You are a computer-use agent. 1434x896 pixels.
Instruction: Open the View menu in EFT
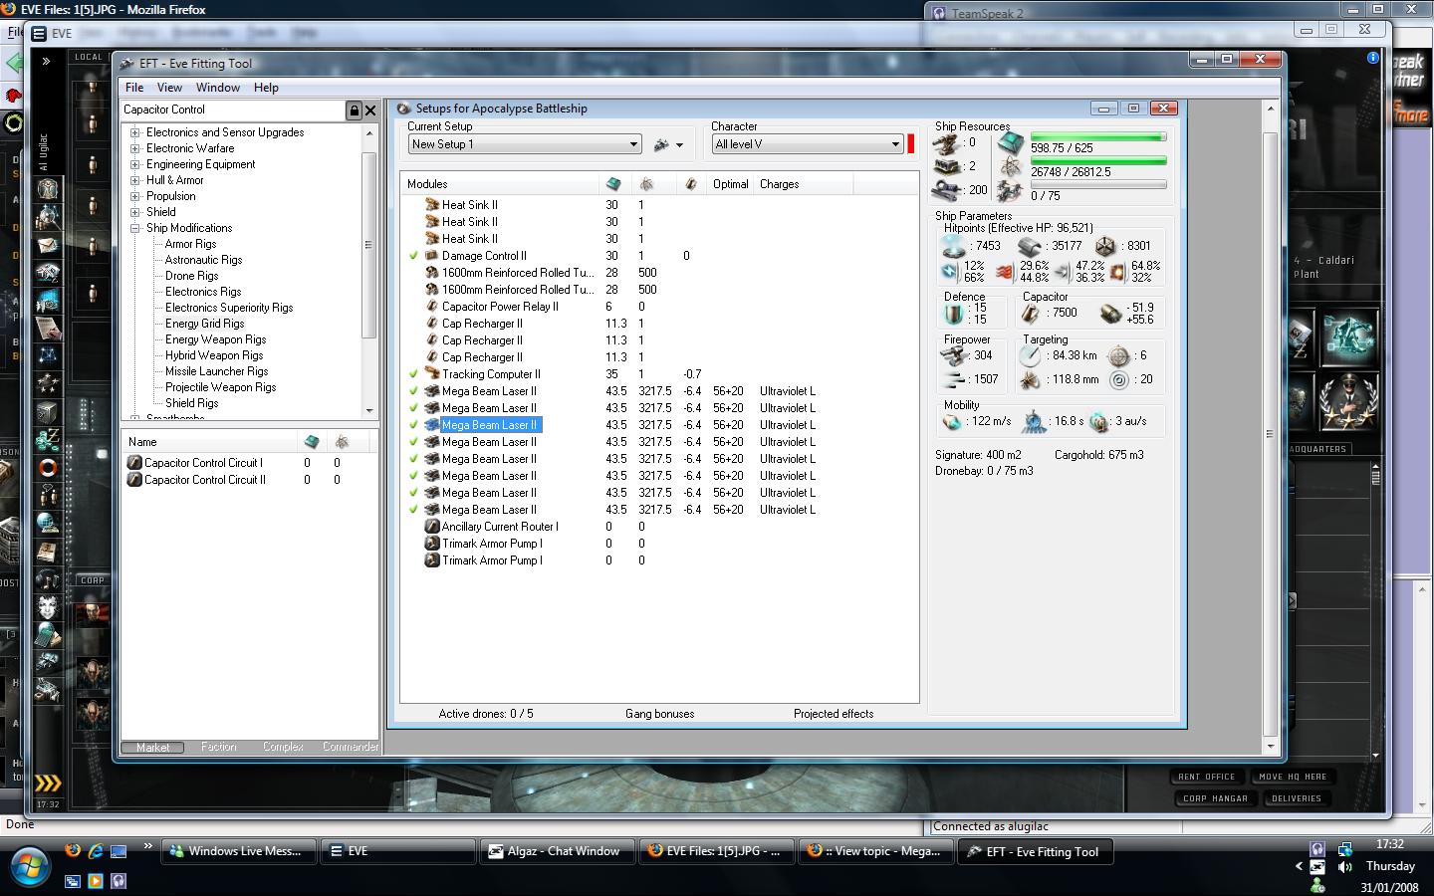pyautogui.click(x=169, y=88)
